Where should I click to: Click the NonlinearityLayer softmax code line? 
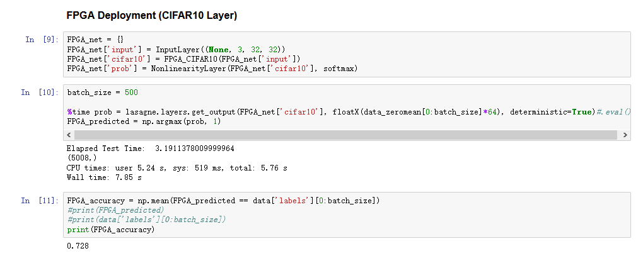pos(212,68)
